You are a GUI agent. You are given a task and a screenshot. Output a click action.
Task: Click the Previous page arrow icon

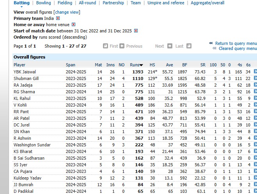122,46
